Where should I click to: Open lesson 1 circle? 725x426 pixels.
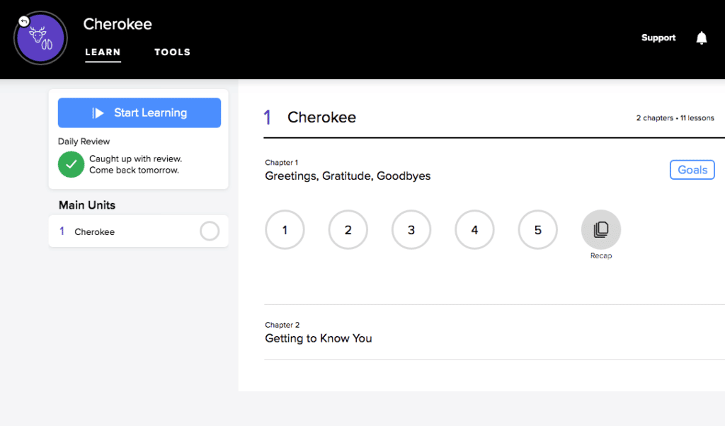click(x=285, y=230)
